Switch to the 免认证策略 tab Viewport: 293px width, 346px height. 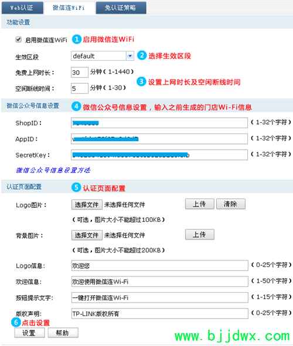click(x=121, y=8)
